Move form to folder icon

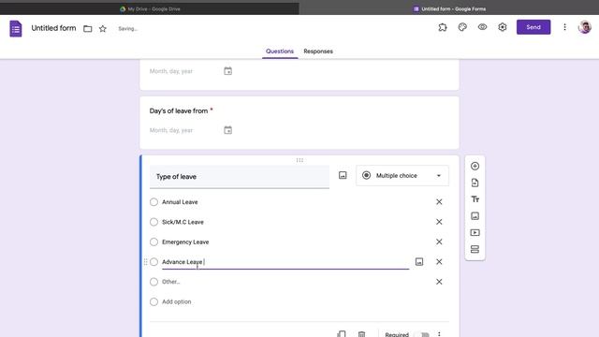(87, 29)
